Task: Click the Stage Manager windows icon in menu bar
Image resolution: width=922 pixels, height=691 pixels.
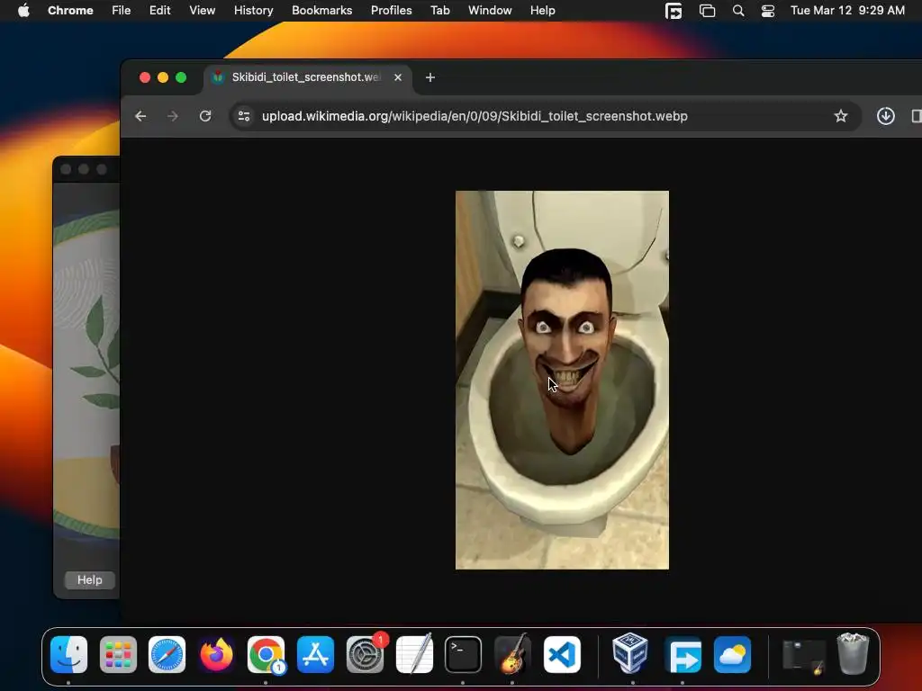Action: (707, 11)
